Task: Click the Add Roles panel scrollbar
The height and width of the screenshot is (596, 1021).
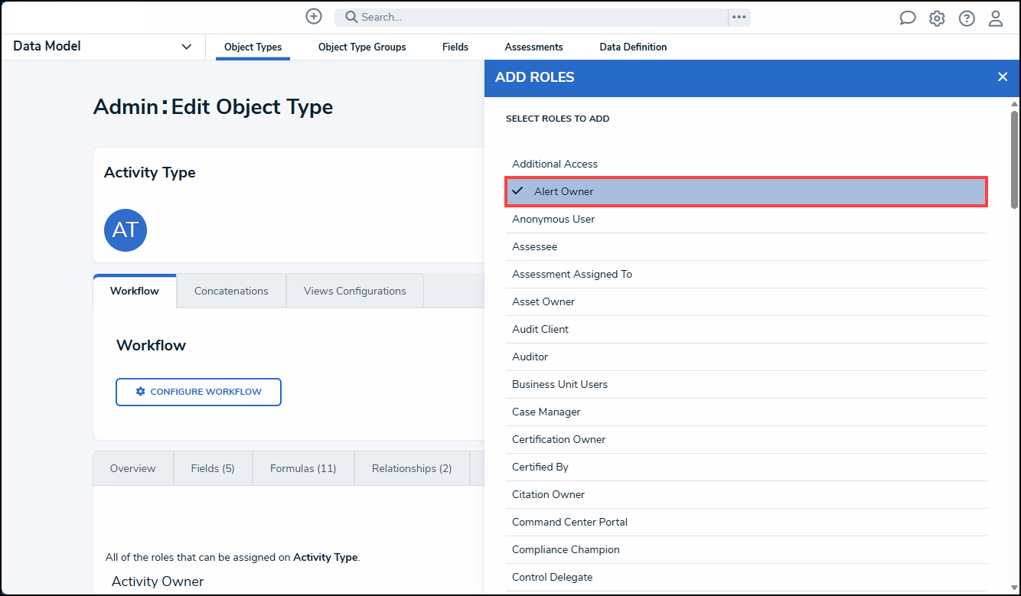Action: [1014, 161]
